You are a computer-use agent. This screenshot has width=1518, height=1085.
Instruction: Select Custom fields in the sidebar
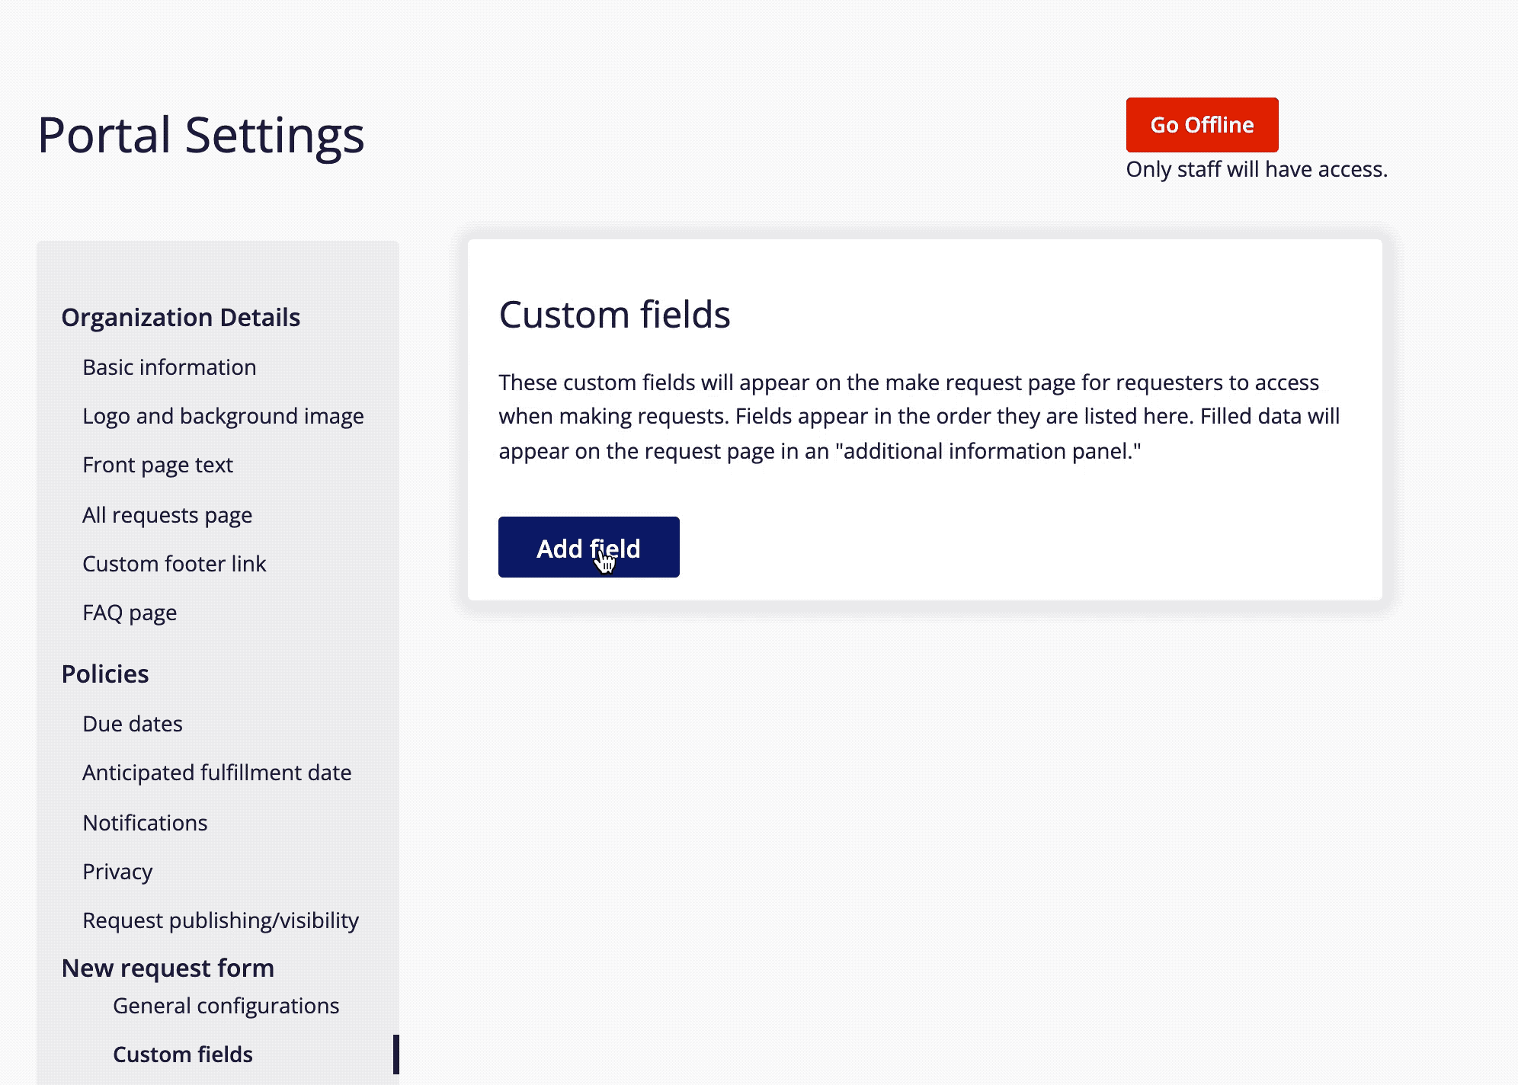tap(183, 1054)
